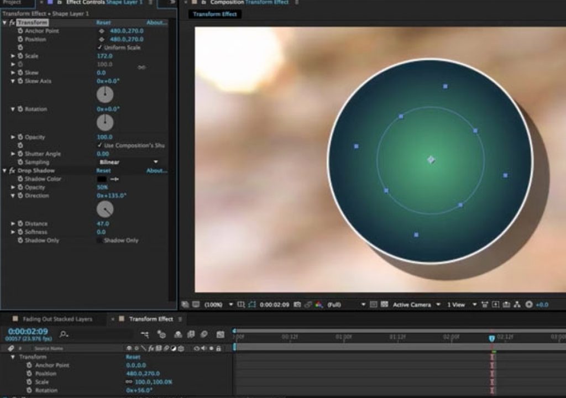Click Reset for the Transform effect

(x=103, y=23)
